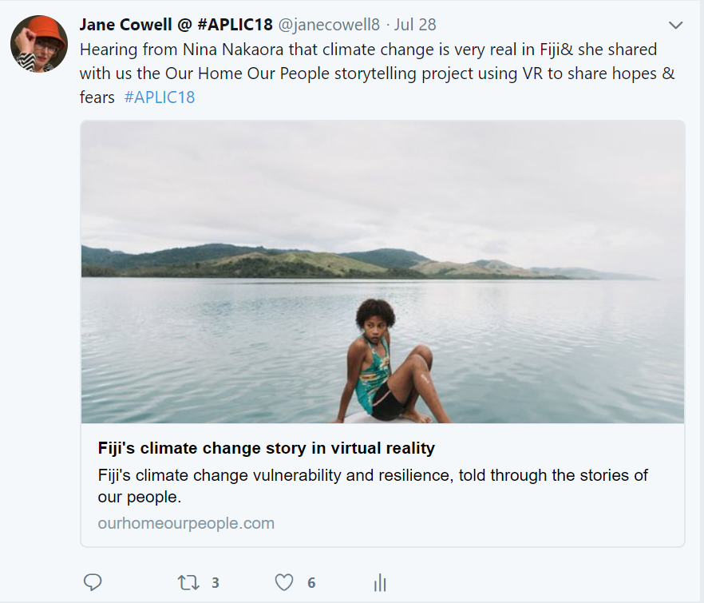
Task: Expand the tweet options chevron menu
Action: (x=675, y=26)
